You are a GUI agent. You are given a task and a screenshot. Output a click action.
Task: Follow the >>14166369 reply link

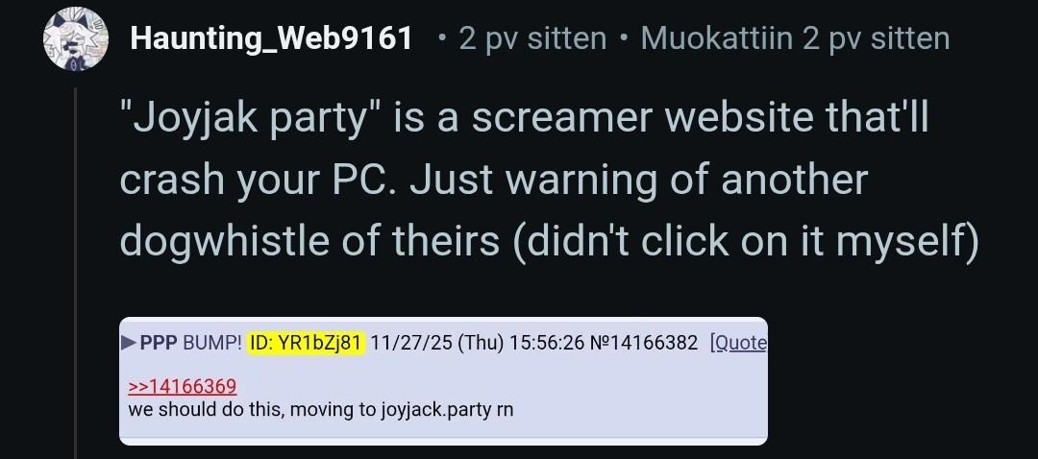(x=182, y=386)
